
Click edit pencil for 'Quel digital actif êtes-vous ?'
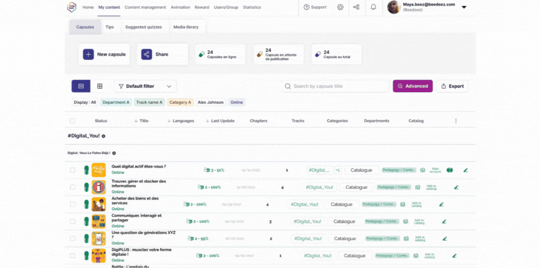(465, 170)
